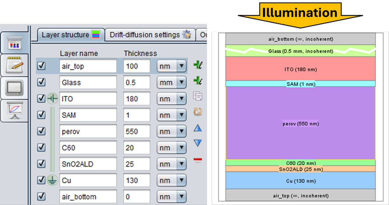Open the monitor display sidebar icon
Screen dimensions: 389x205
15,88
